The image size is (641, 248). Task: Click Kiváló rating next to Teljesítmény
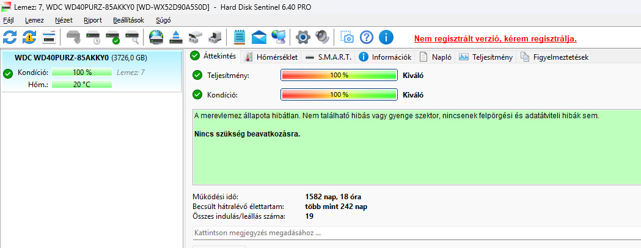[x=413, y=75]
